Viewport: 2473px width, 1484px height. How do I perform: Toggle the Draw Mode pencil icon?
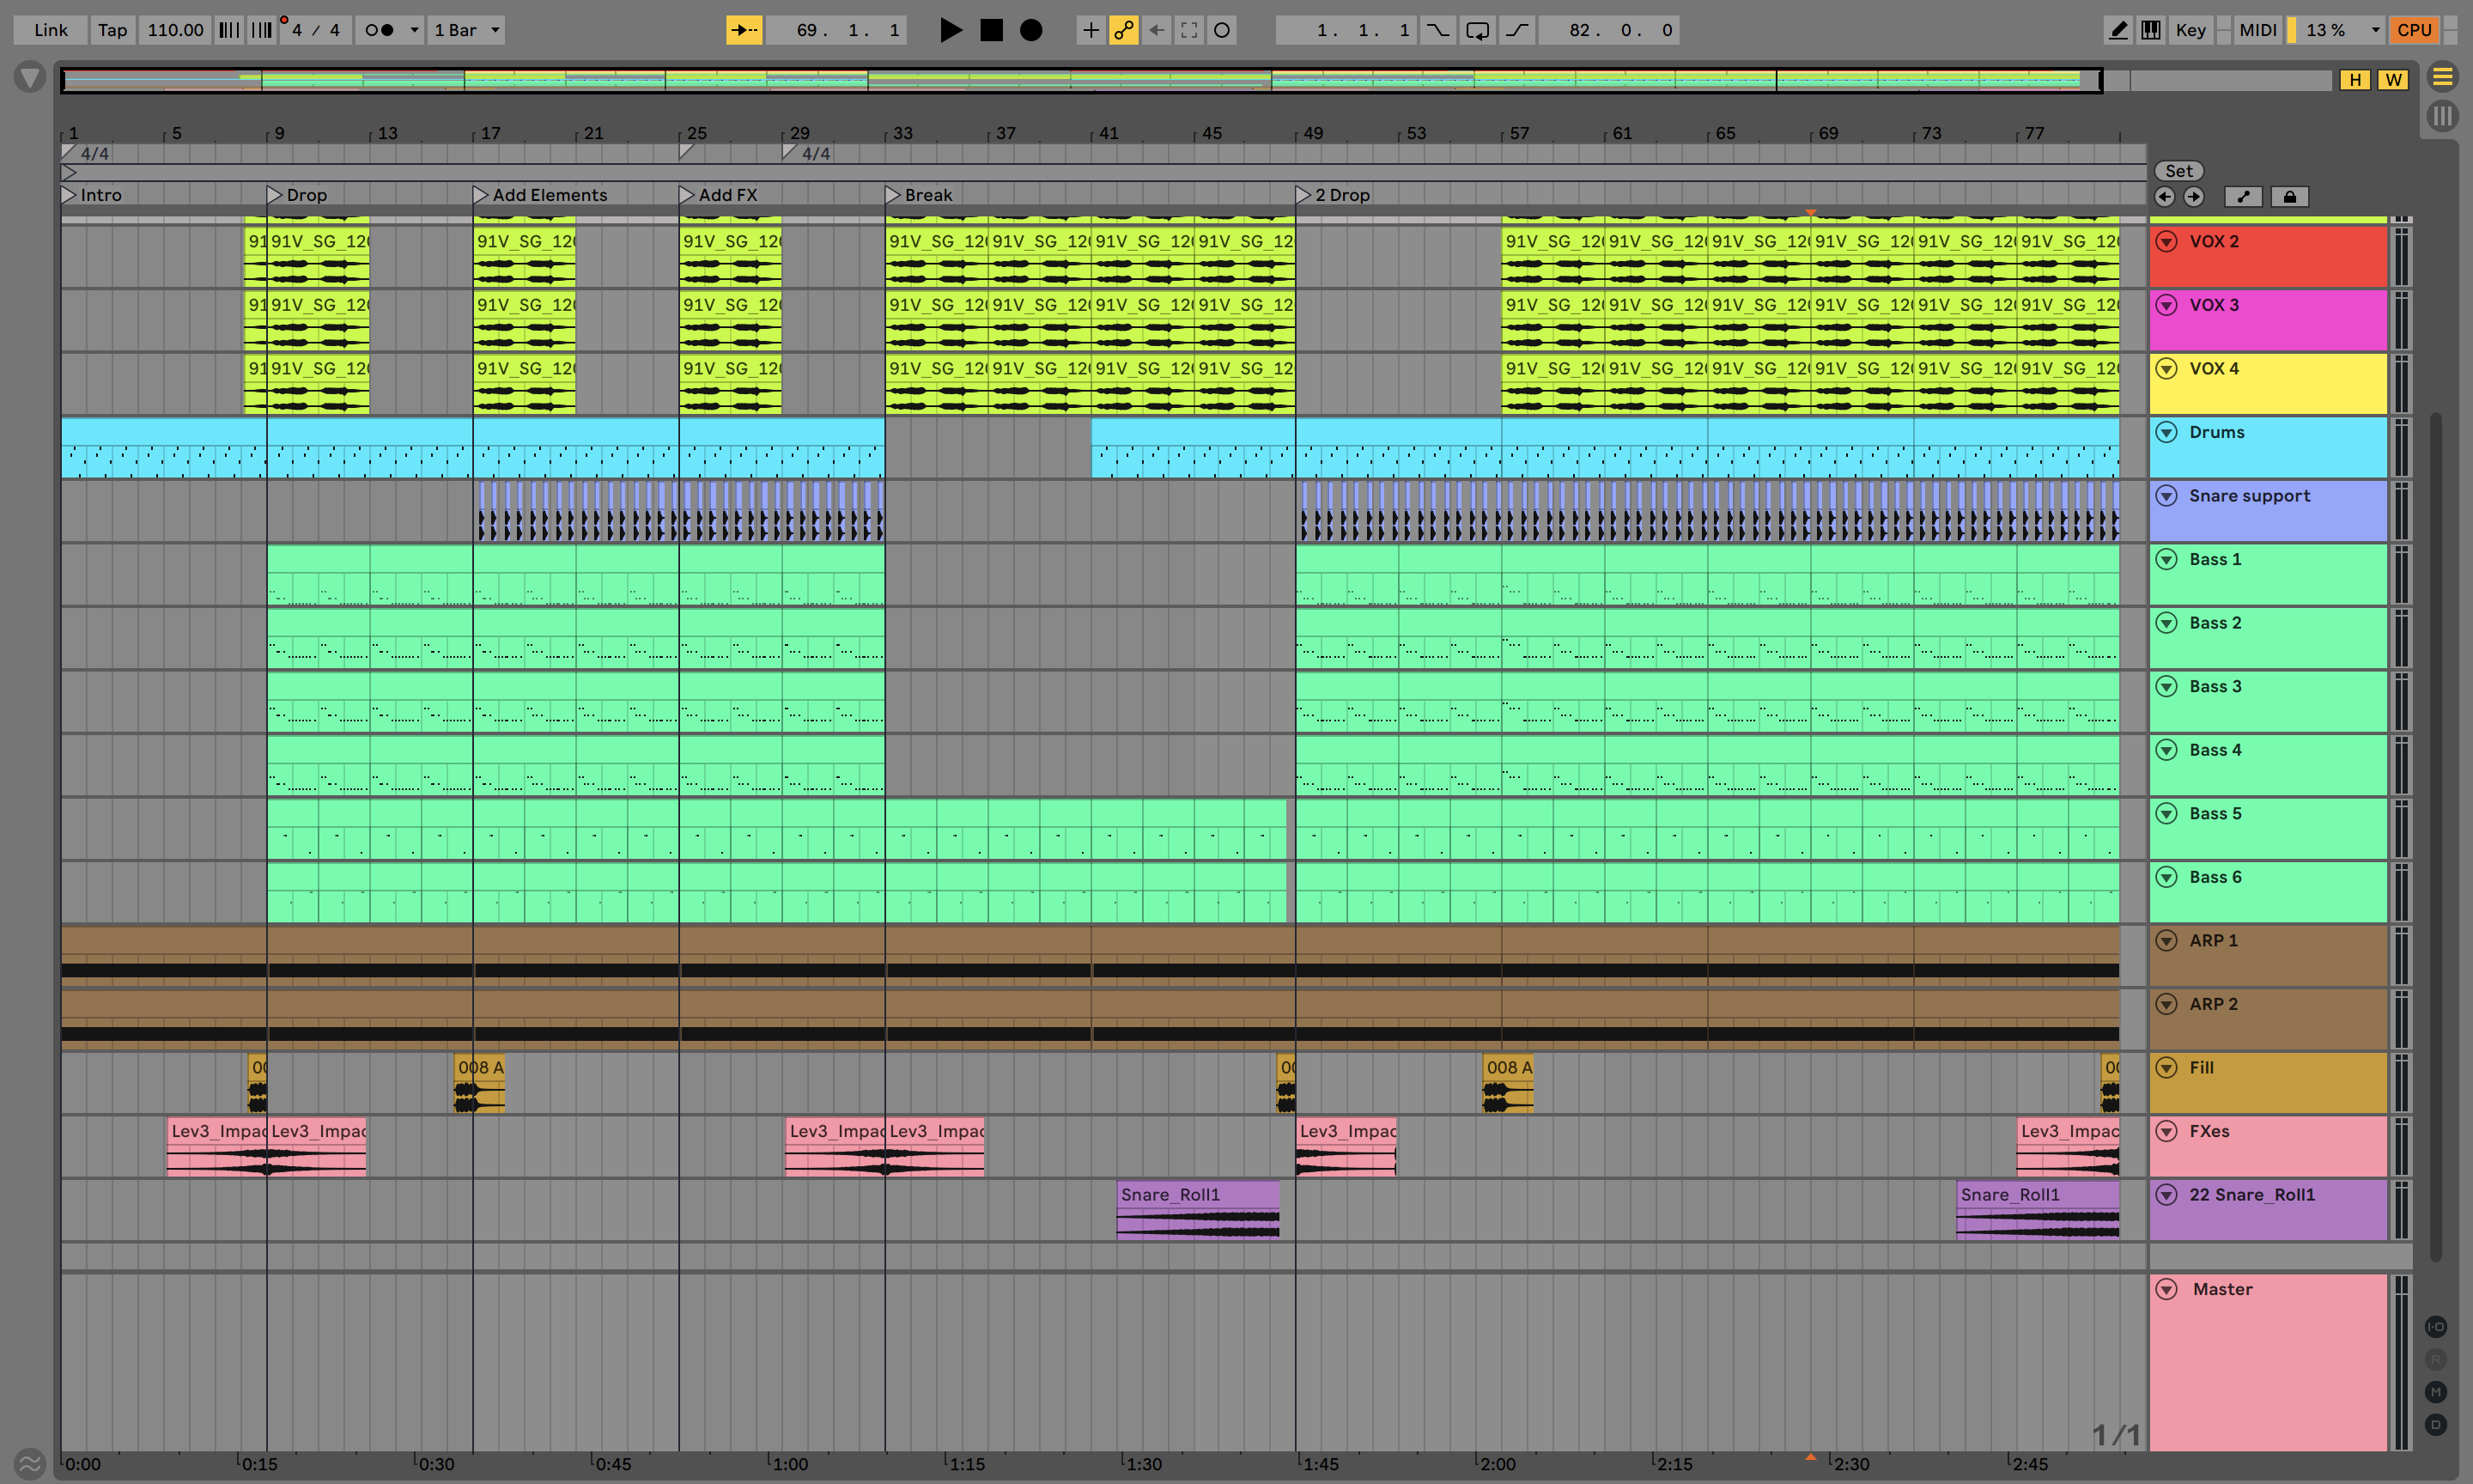pos(2118,30)
